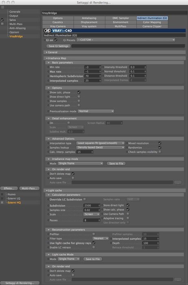Select the Esterni LQ render preset
The image size is (188, 285).
click(14, 199)
